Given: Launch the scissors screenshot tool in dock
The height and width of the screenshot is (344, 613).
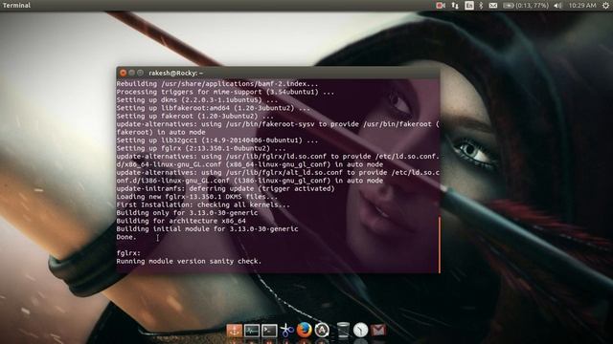Looking at the screenshot, I should click(287, 331).
